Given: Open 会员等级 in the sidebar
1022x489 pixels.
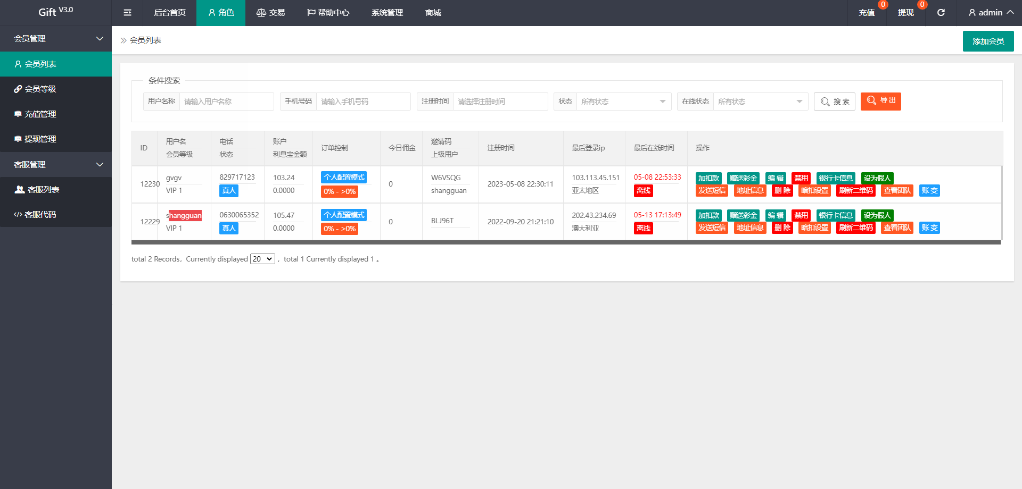Looking at the screenshot, I should pos(40,89).
